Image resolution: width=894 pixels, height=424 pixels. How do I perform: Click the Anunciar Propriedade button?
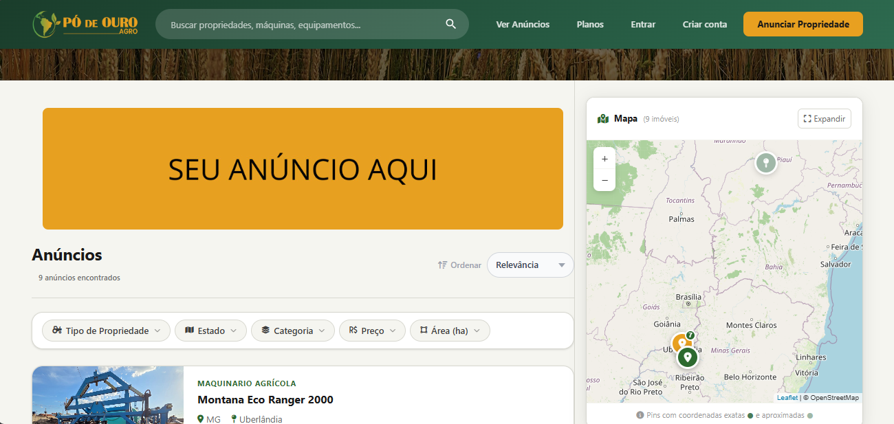[x=803, y=24]
